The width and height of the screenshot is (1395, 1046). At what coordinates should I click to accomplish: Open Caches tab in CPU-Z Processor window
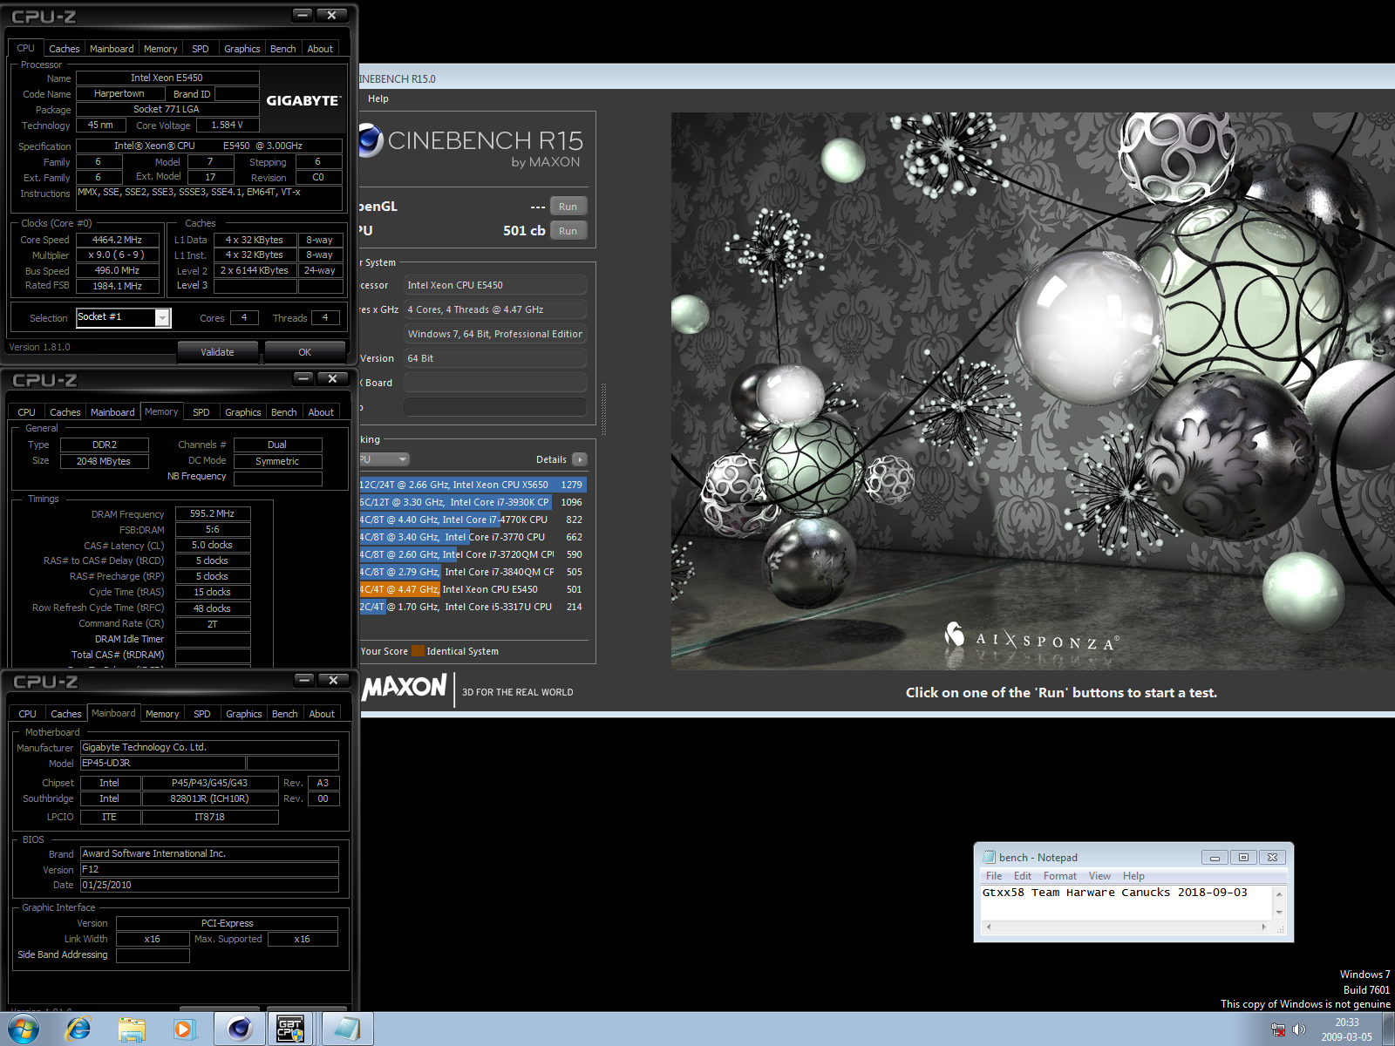[x=65, y=49]
